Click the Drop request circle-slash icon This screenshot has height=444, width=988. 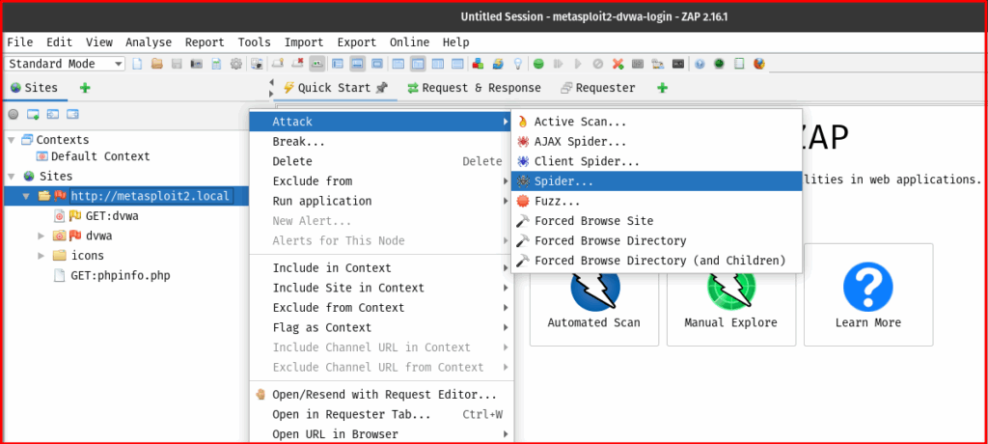598,64
